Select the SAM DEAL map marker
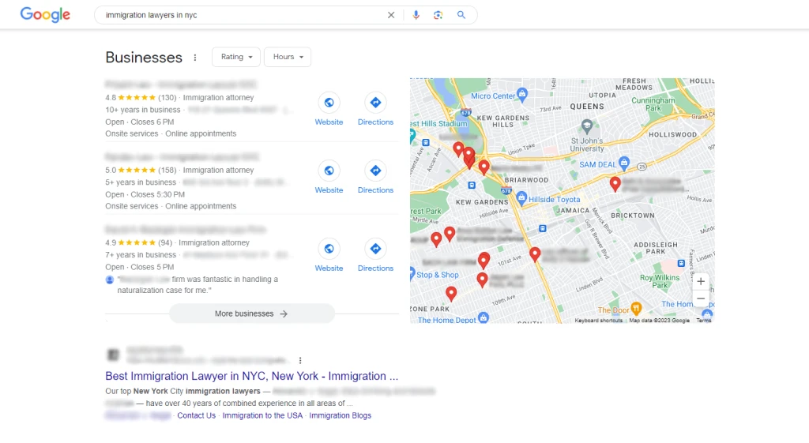The width and height of the screenshot is (809, 443). coord(624,163)
